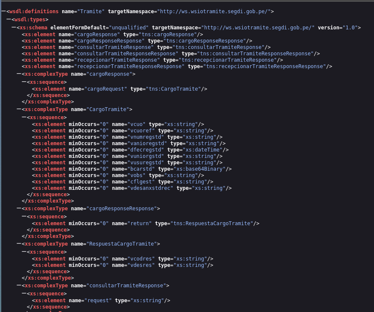Collapse xs:sequence under CargoTramite

24,117
